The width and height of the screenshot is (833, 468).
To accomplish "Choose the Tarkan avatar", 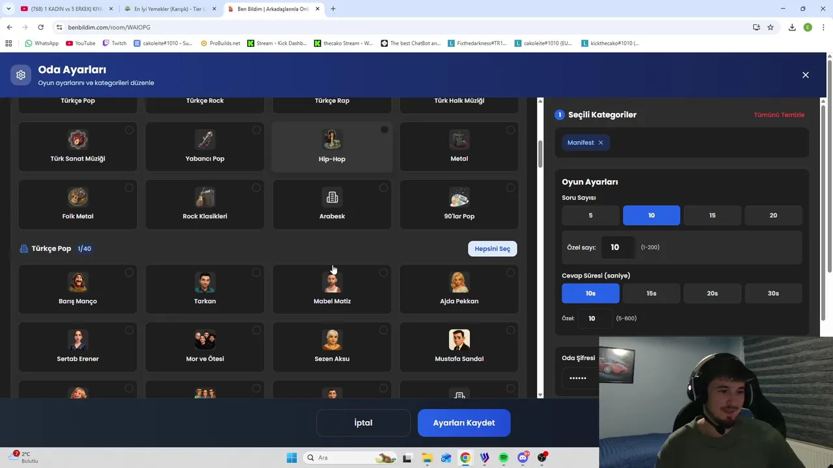I will coord(205,281).
